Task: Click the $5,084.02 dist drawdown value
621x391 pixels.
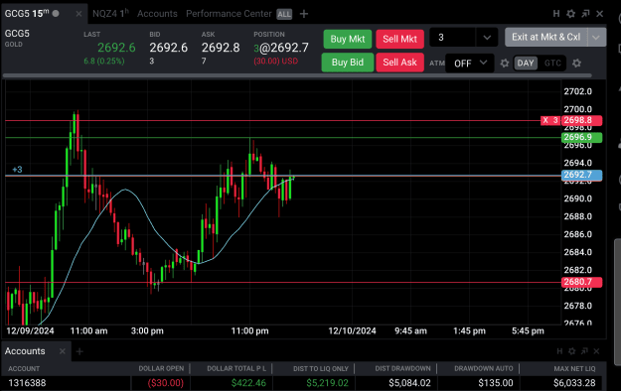Action: click(409, 383)
